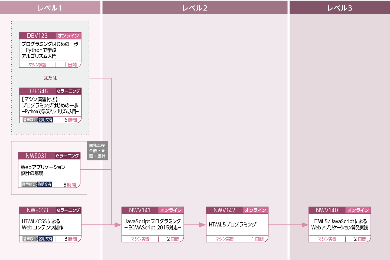Image resolution: width=390 pixels, height=260 pixels.
Task: Click the NWE031 course code header
Action: pos(36,156)
